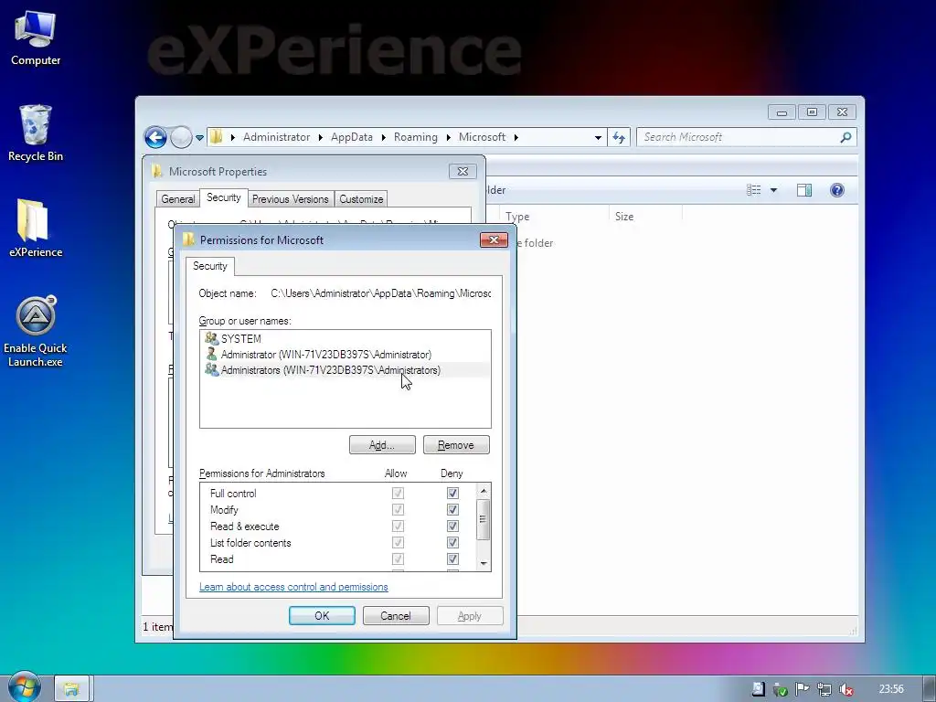Image resolution: width=936 pixels, height=702 pixels.
Task: Expand arrow after Administrator in breadcrumb
Action: [321, 137]
